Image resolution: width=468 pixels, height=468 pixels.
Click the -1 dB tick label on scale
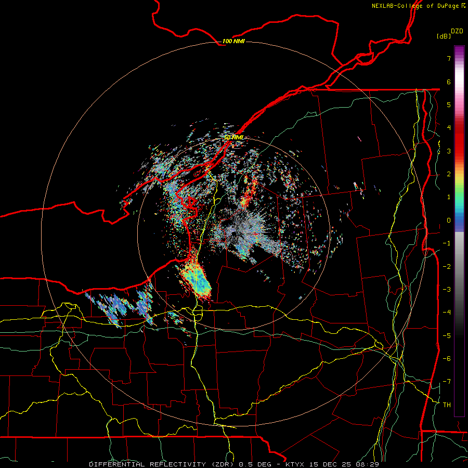[447, 243]
